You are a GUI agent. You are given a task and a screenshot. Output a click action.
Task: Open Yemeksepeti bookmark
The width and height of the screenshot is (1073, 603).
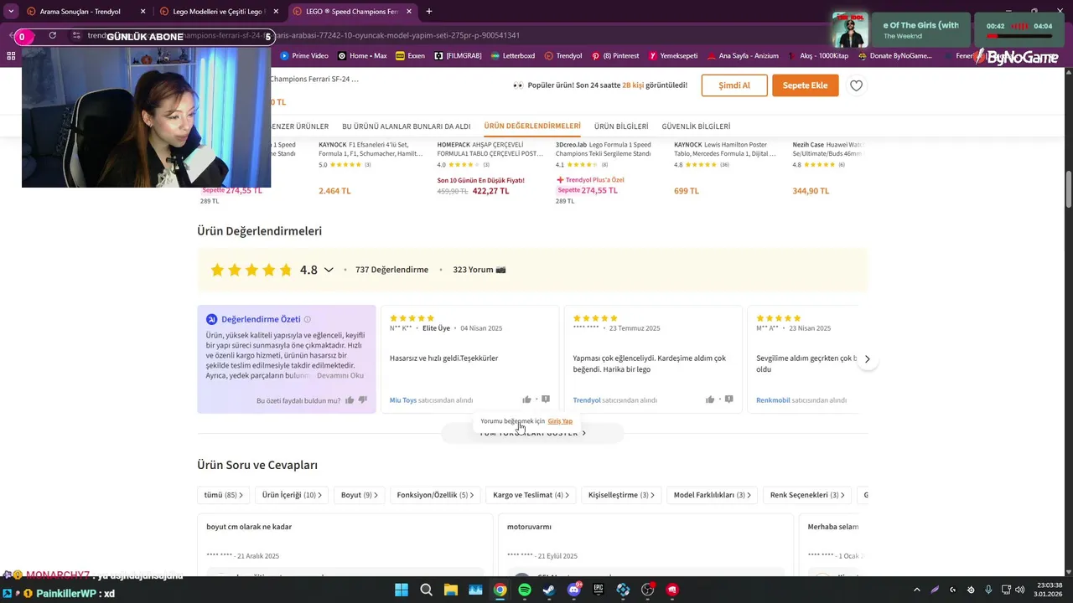673,56
